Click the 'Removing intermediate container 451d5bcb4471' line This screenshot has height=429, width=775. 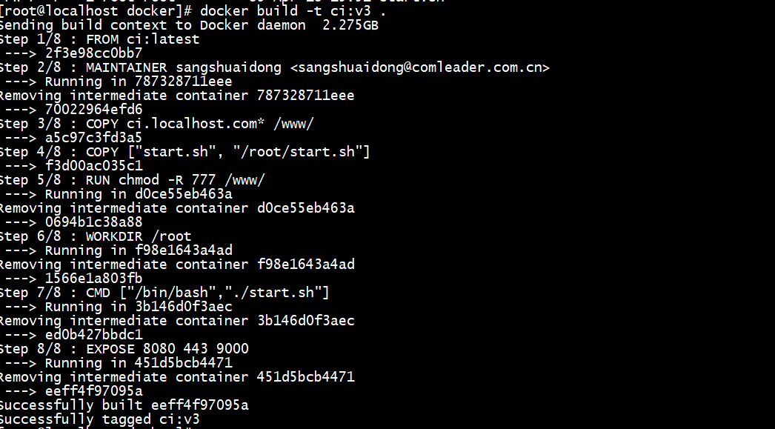coord(177,377)
